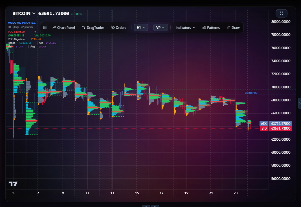Open the Chart Panel
301x207 pixels.
tap(63, 27)
